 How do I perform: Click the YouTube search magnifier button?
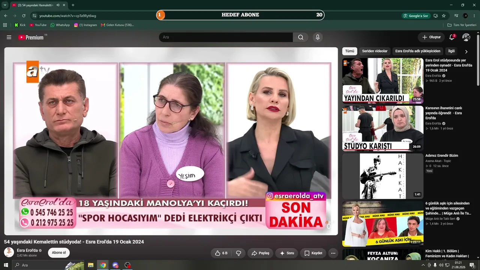click(301, 37)
